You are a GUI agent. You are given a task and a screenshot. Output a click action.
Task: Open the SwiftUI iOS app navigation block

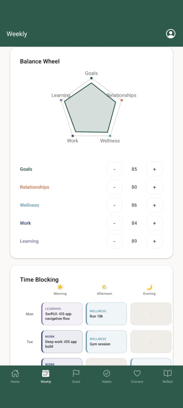click(62, 314)
